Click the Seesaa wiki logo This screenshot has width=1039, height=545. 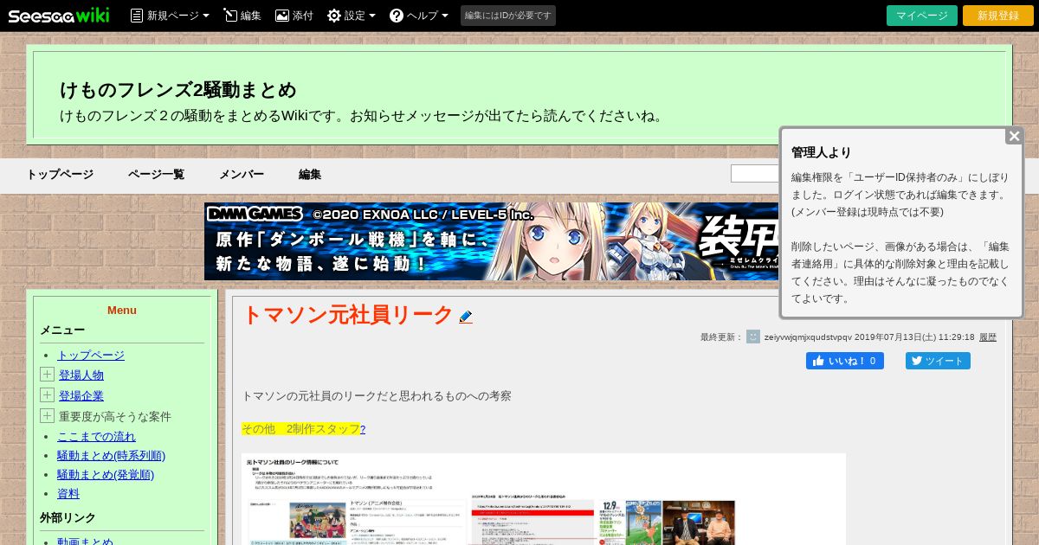tap(59, 16)
